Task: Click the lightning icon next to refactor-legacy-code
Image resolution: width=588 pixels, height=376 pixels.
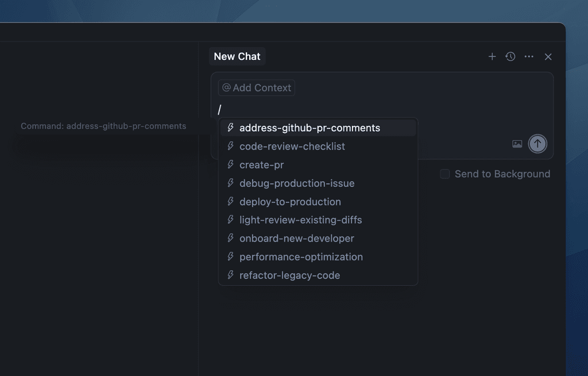Action: click(x=230, y=275)
